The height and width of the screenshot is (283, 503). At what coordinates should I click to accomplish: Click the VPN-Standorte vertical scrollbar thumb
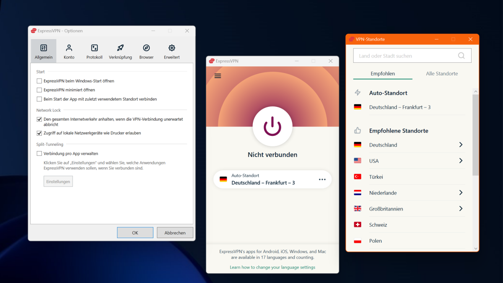pyautogui.click(x=475, y=135)
